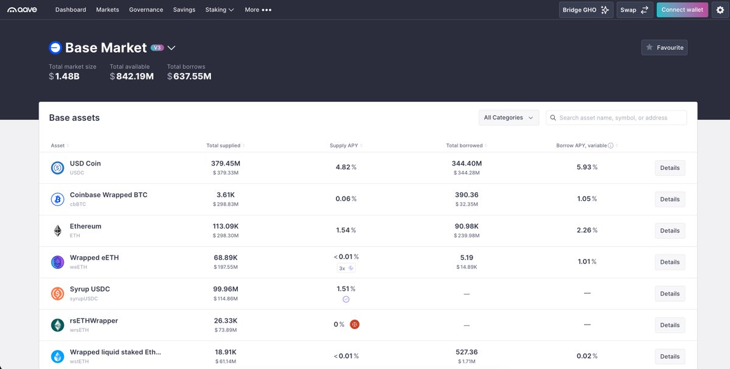Sort by Total supplied column
The width and height of the screenshot is (730, 369).
225,146
